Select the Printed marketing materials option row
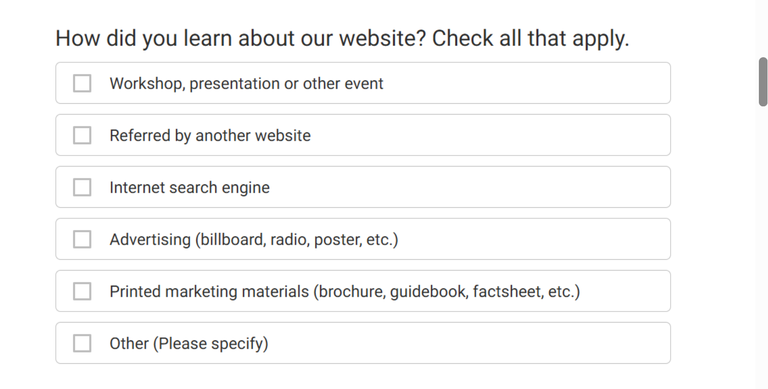Image resolution: width=768 pixels, height=389 pixels. pos(363,291)
